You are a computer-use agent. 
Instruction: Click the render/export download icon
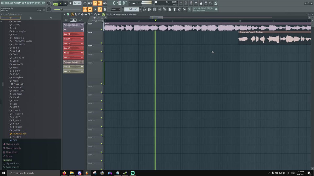(215, 3)
